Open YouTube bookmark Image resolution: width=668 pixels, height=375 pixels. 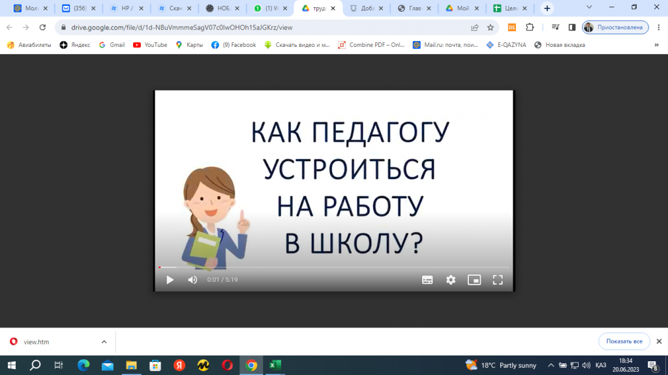pyautogui.click(x=149, y=45)
